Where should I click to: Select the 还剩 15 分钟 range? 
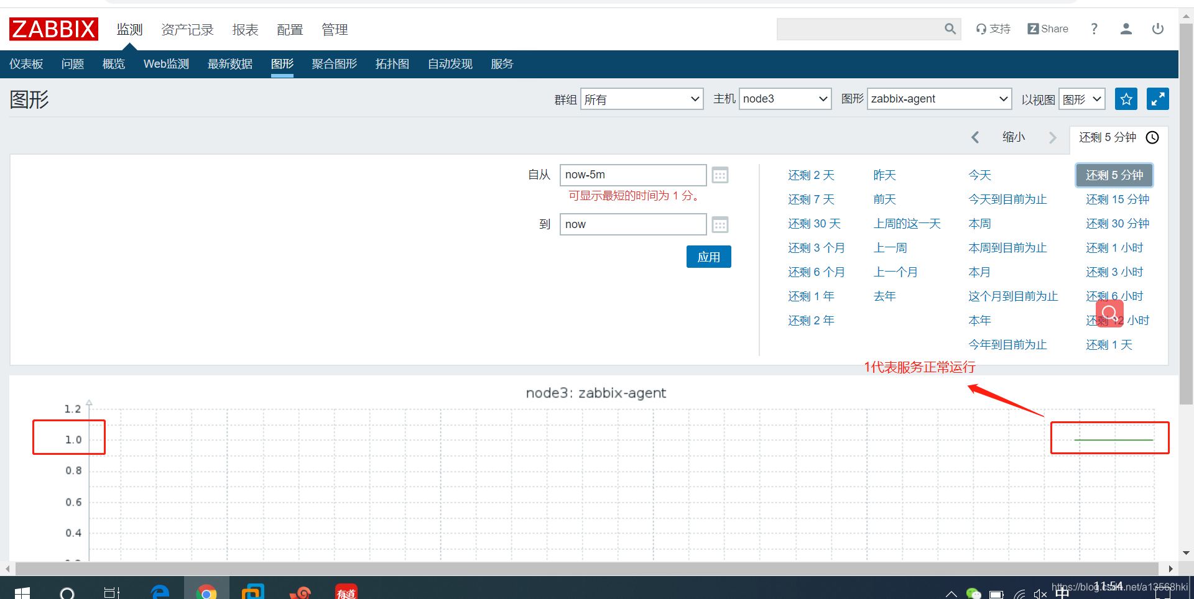(1118, 199)
